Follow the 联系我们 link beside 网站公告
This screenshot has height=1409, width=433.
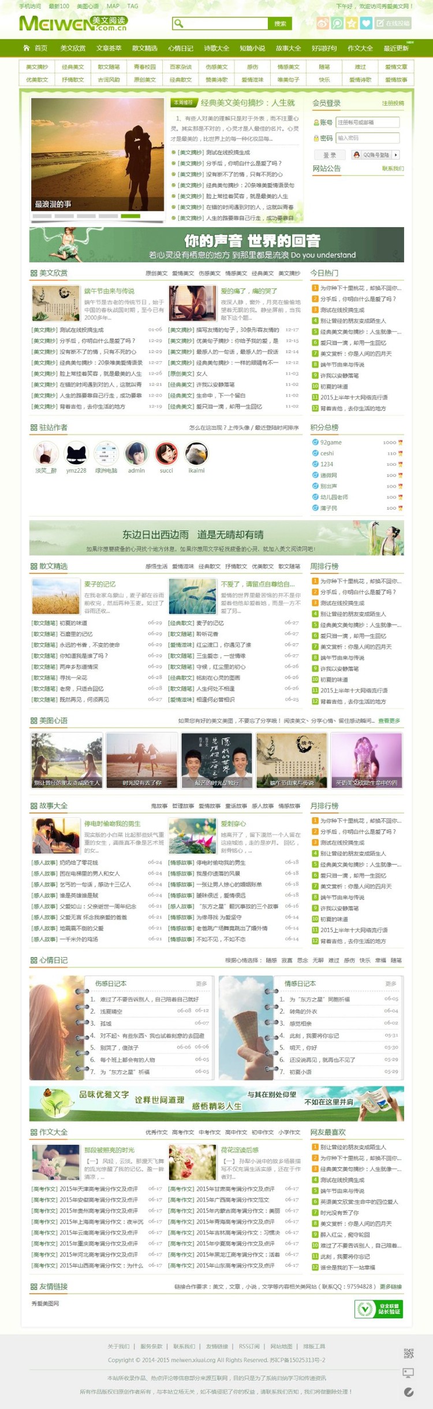point(393,168)
